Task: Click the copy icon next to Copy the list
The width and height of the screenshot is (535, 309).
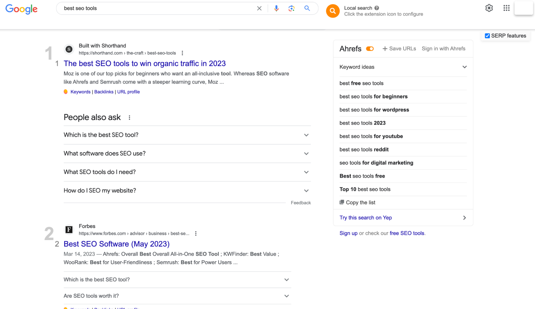Action: [342, 202]
